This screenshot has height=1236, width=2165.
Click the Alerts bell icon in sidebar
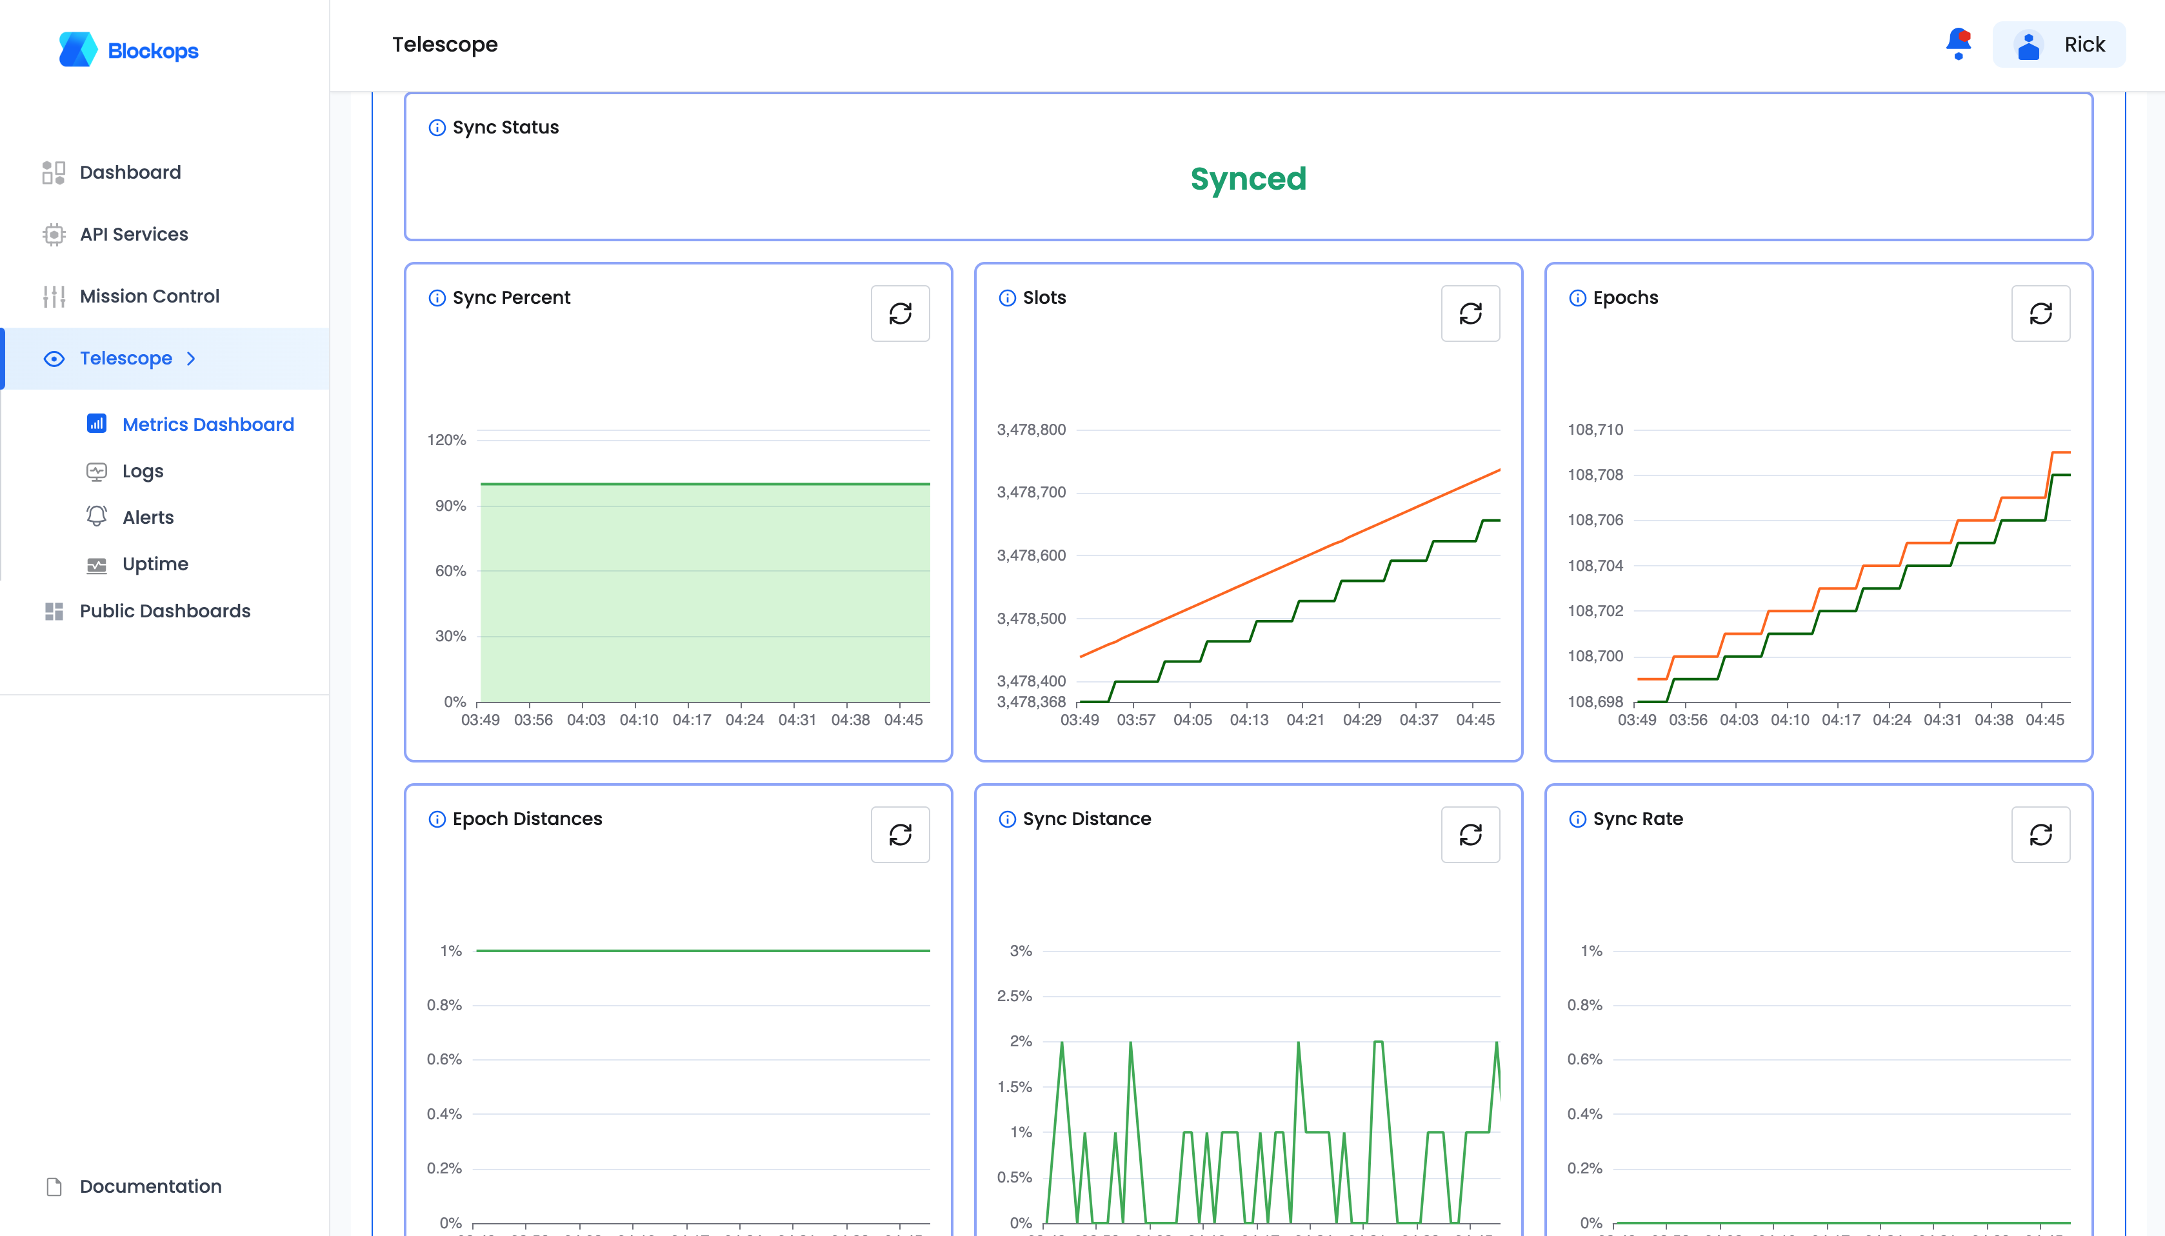[x=97, y=517]
